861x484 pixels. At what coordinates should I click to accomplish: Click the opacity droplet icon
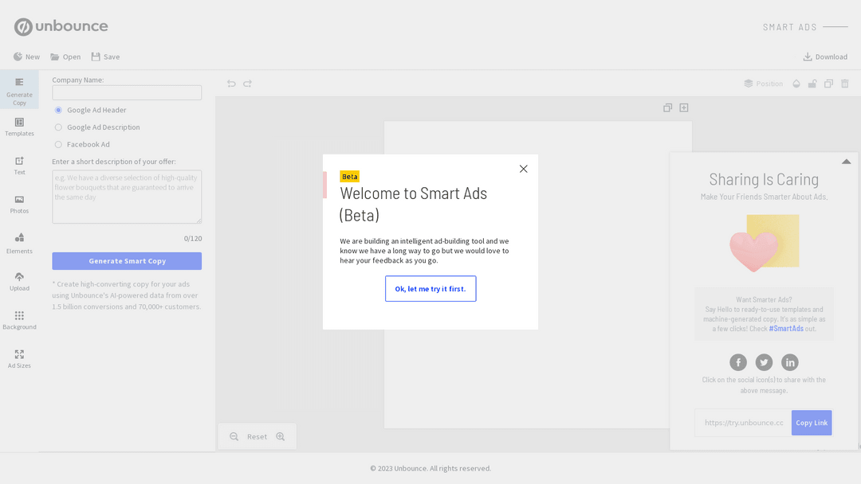pos(796,84)
